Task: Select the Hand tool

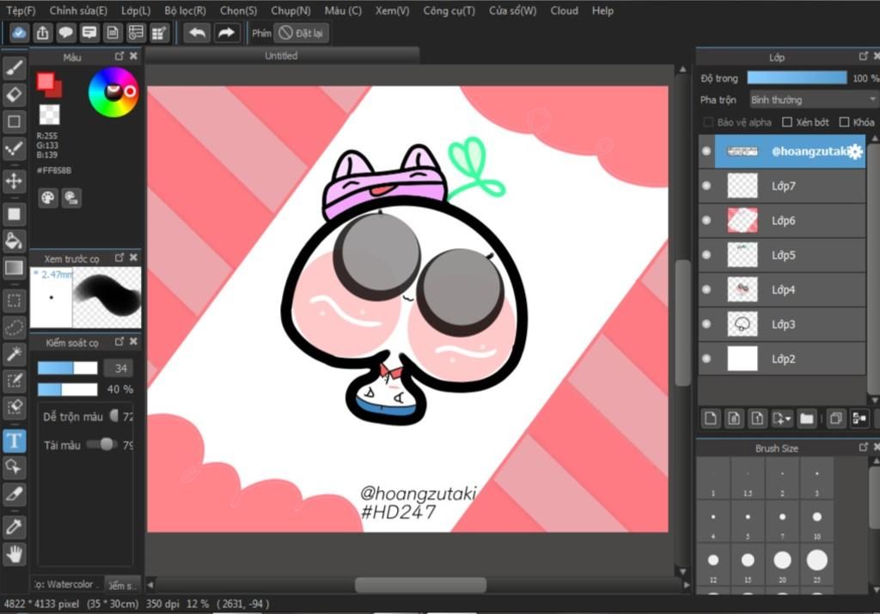Action: 14,554
